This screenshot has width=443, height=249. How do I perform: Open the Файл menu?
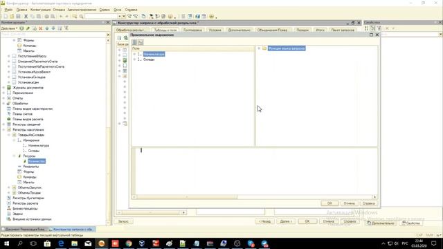(8, 10)
